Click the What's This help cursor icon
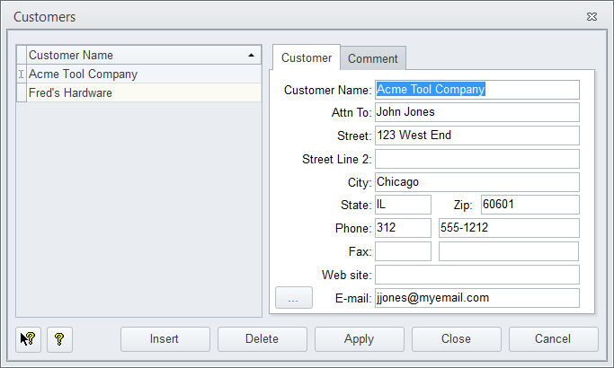 tap(29, 339)
